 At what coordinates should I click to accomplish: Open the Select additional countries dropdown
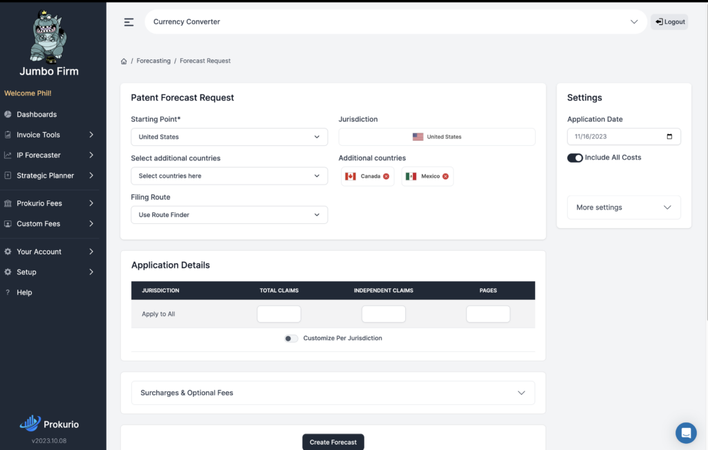(x=230, y=176)
